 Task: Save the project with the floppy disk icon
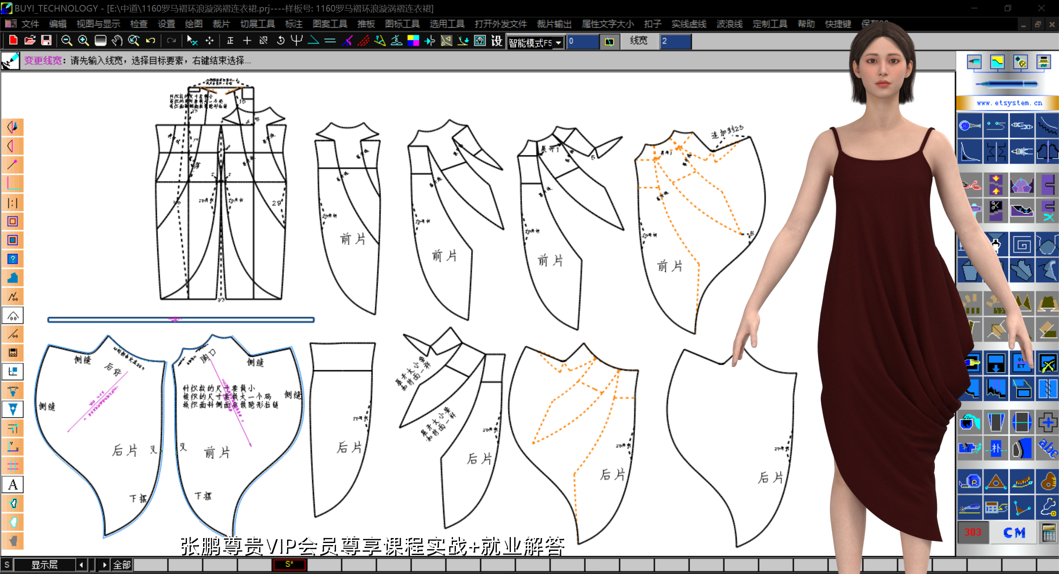tap(46, 40)
